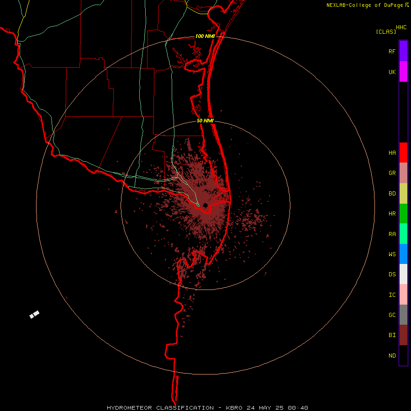Click the BI dark red legend swatch
Screen dimensions: 411x411
point(403,335)
